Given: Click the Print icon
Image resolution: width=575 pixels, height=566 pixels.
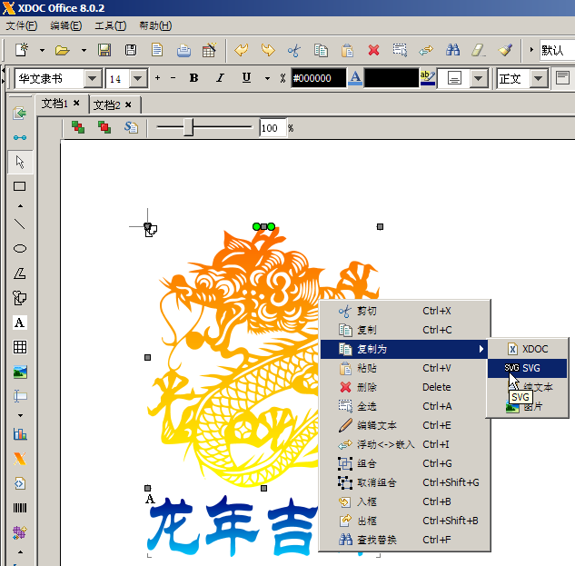Looking at the screenshot, I should click(x=183, y=50).
